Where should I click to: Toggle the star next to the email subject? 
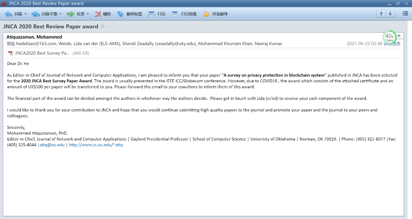pyautogui.click(x=103, y=27)
